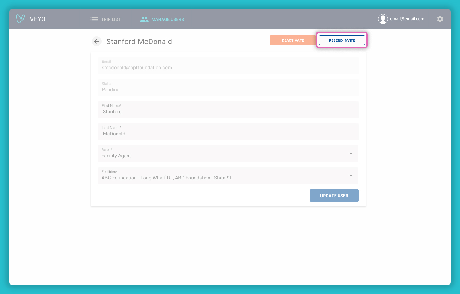This screenshot has width=460, height=294.
Task: Open the Trip List tab
Action: click(x=106, y=19)
